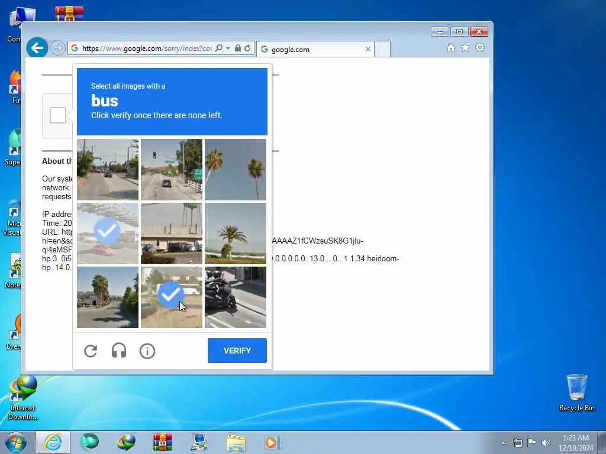This screenshot has height=454, width=606.
Task: Click the security lock icon in address bar
Action: tap(238, 48)
